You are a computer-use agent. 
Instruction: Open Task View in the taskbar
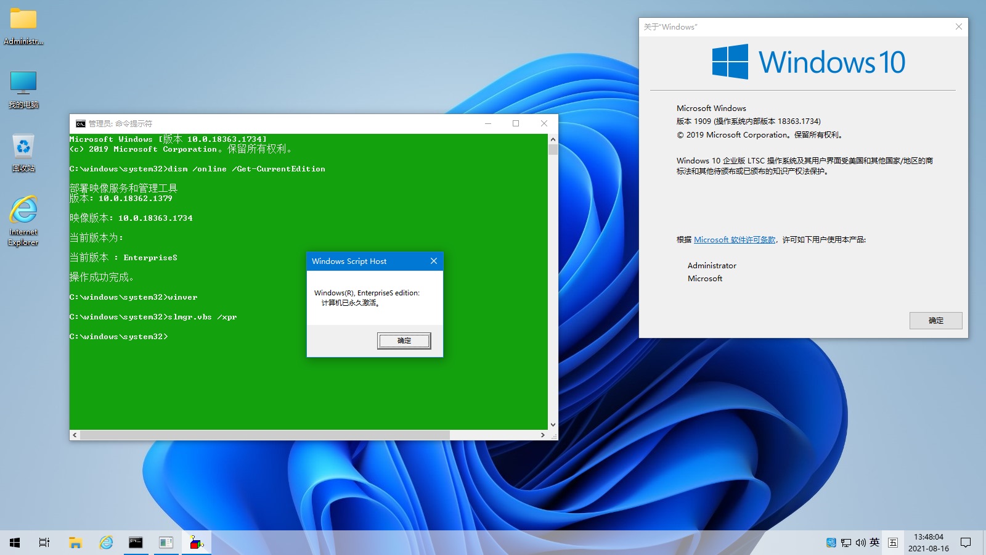click(x=44, y=543)
